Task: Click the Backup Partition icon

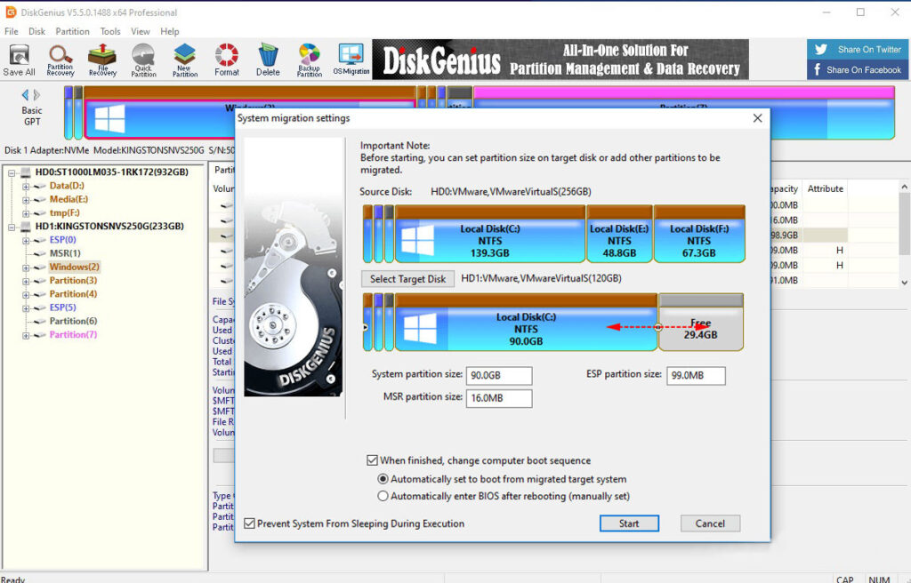Action: (309, 59)
